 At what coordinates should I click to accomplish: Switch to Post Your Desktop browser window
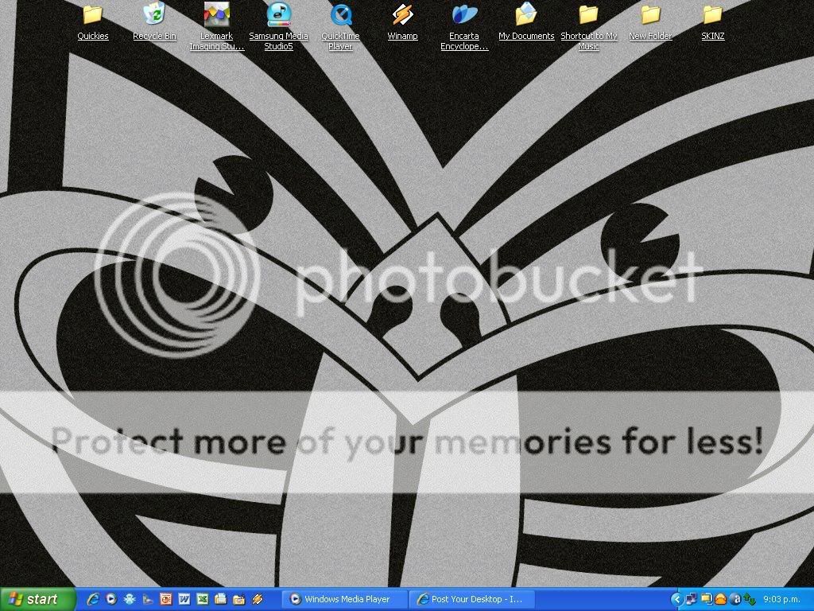pyautogui.click(x=472, y=599)
